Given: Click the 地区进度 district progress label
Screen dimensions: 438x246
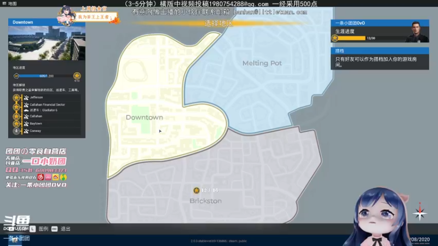Looking at the screenshot, I should [x=19, y=67].
